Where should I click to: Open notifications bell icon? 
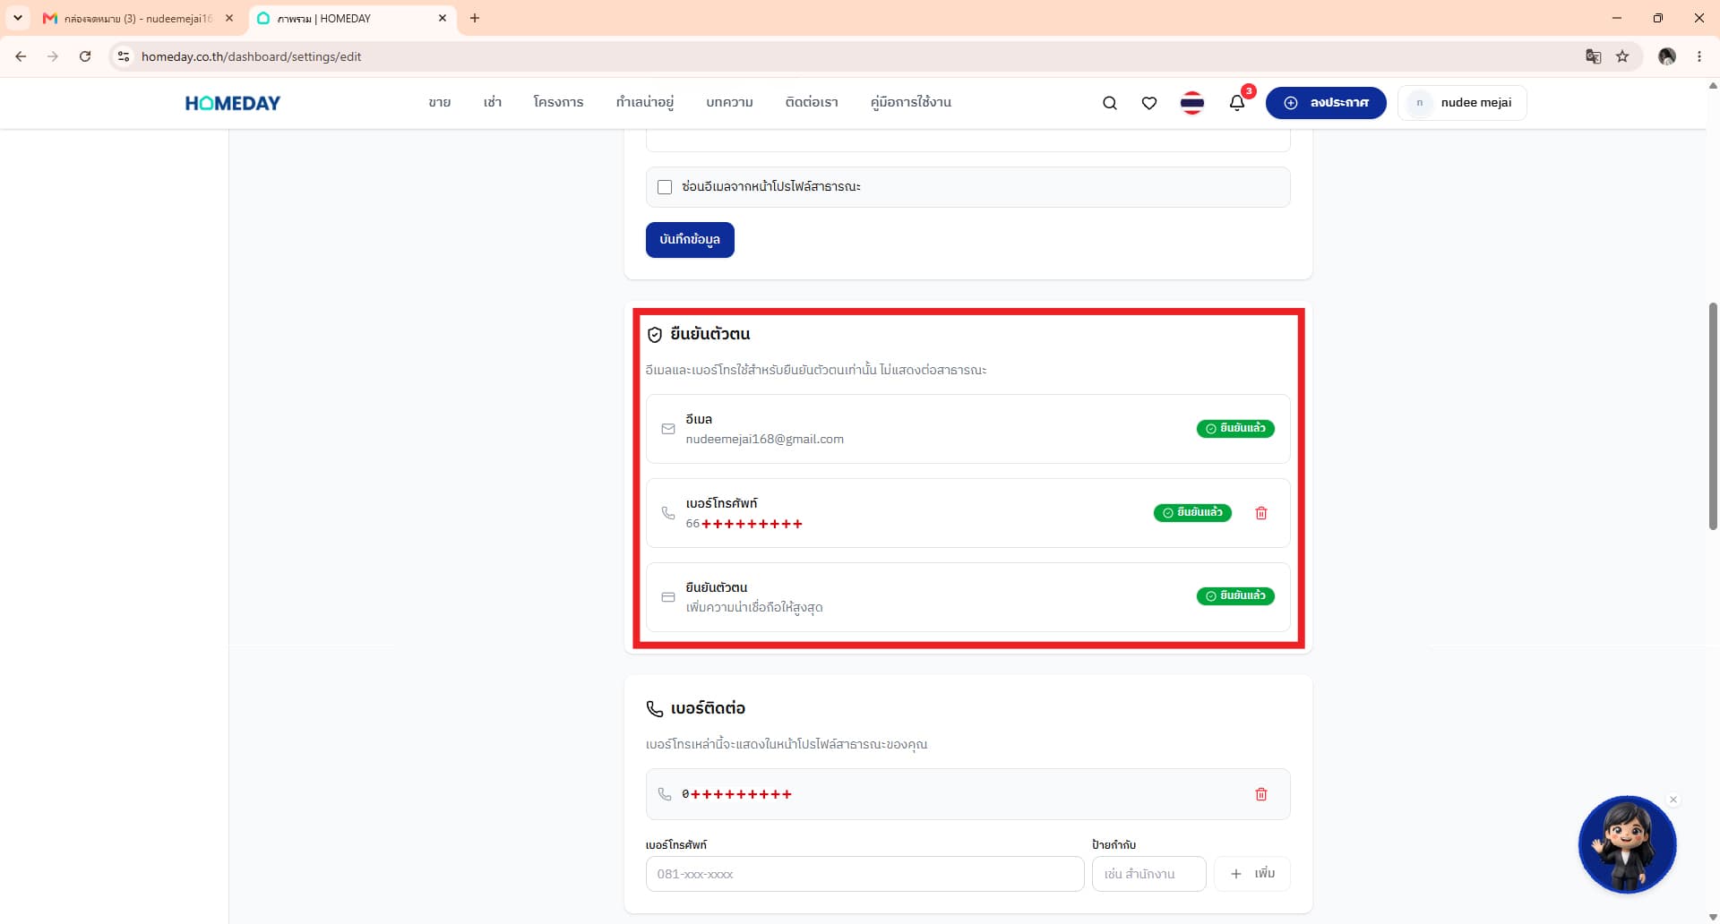tap(1237, 102)
